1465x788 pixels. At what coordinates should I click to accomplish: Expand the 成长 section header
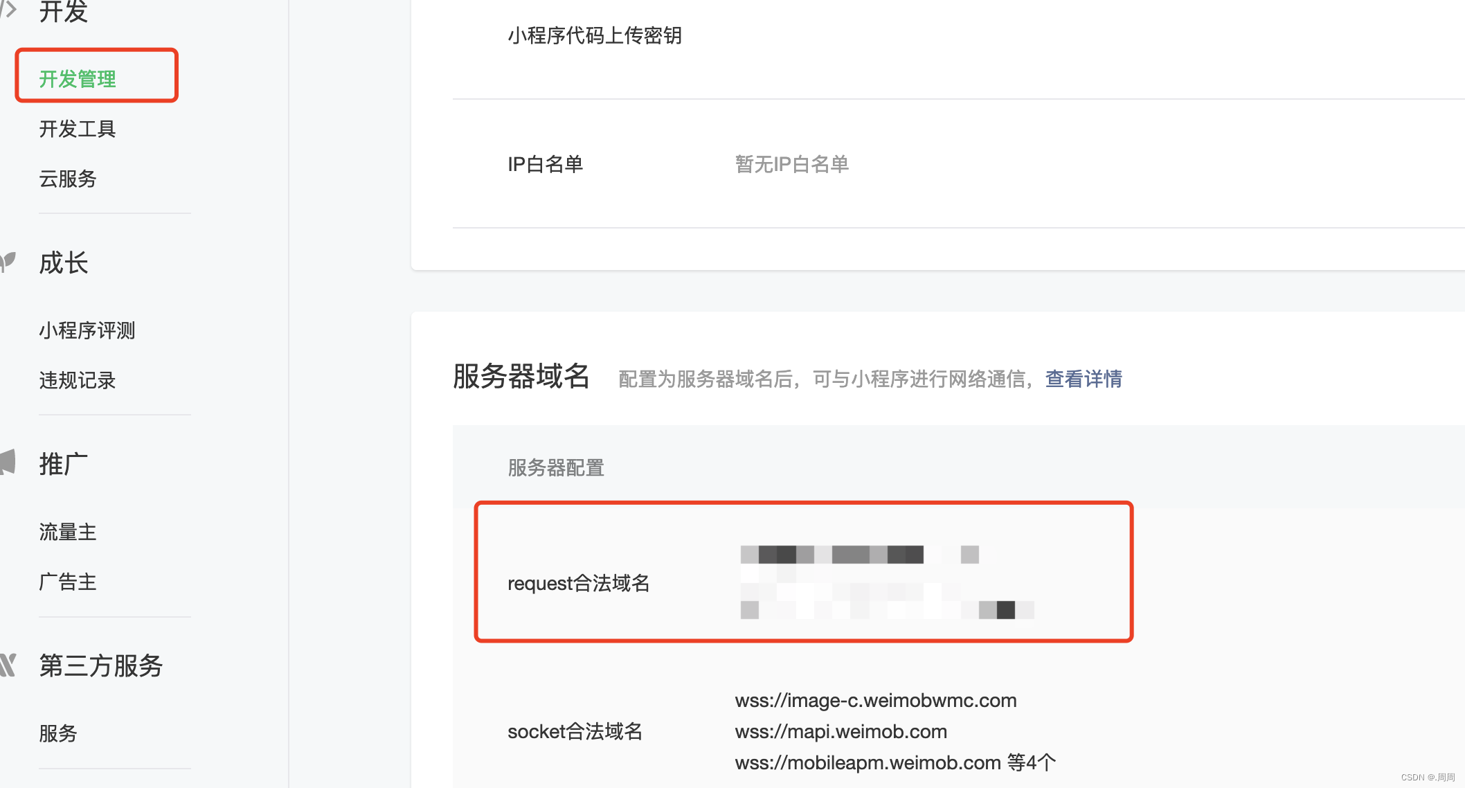click(x=64, y=263)
